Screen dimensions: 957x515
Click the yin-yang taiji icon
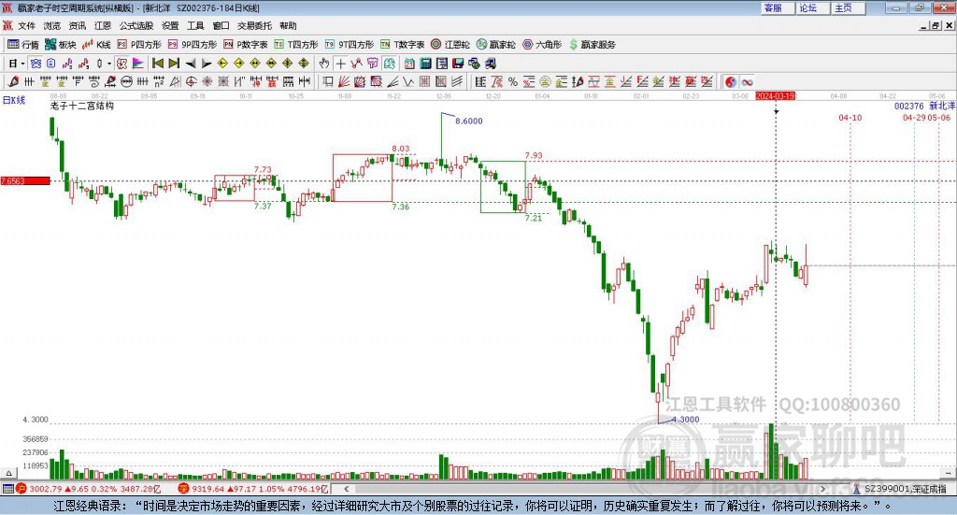coord(731,81)
